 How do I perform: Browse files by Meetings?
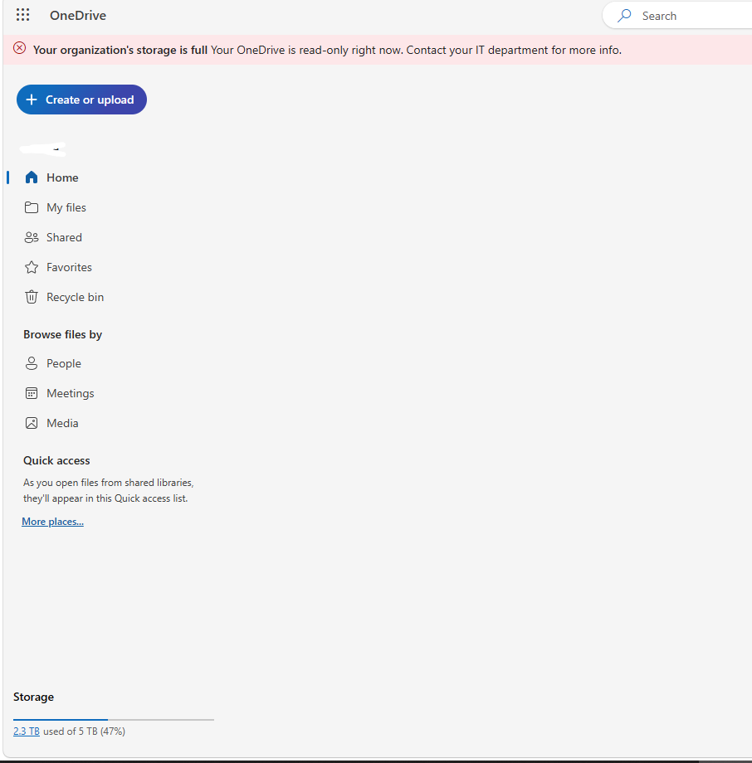point(70,393)
